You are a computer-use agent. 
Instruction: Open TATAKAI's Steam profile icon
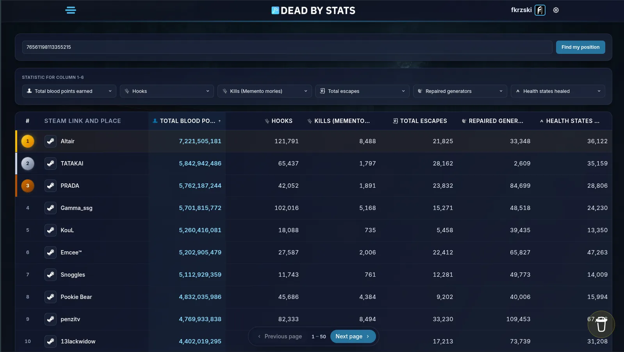coord(50,164)
